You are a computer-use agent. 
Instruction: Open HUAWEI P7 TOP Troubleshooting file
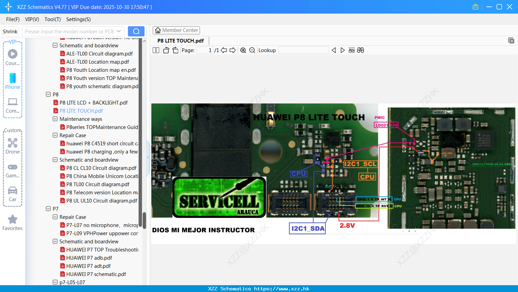coord(102,249)
